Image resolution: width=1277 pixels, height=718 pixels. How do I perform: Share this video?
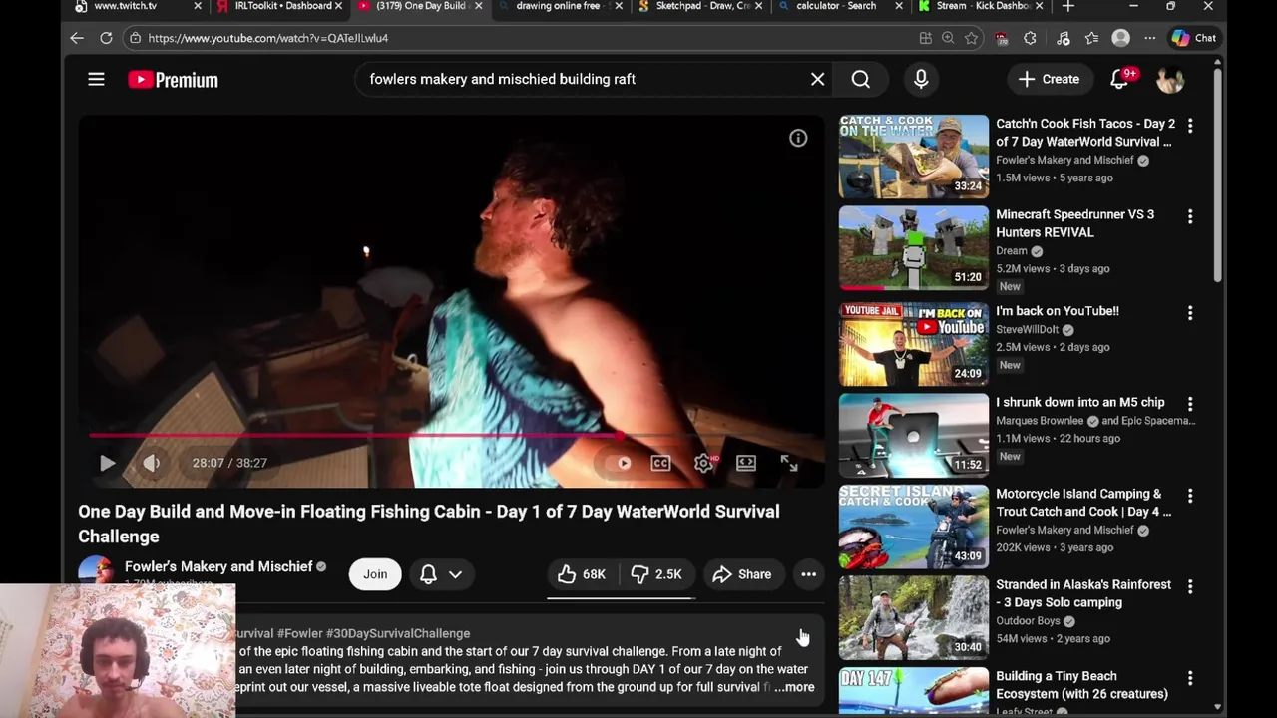pyautogui.click(x=741, y=574)
